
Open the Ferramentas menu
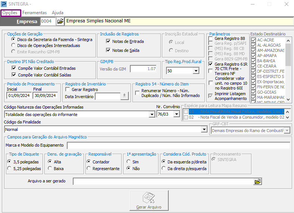(35, 13)
